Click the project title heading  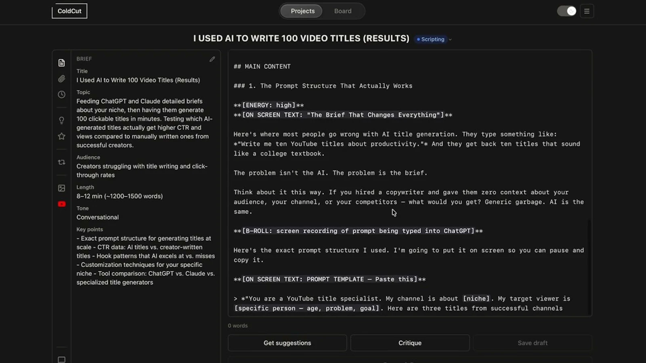[x=301, y=38]
